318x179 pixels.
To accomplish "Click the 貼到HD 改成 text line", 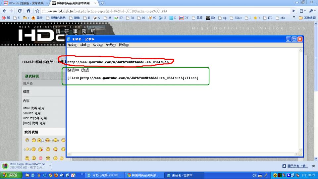I will (x=78, y=70).
